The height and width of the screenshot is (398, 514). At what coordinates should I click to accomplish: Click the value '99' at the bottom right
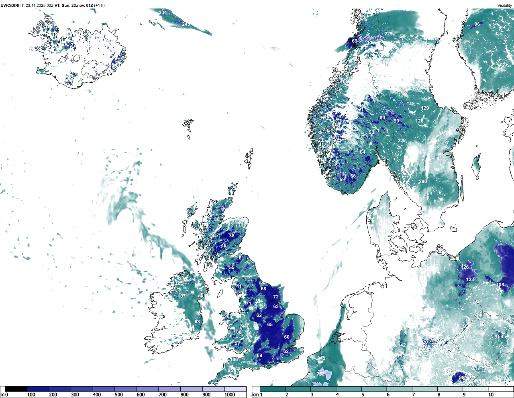click(x=462, y=378)
